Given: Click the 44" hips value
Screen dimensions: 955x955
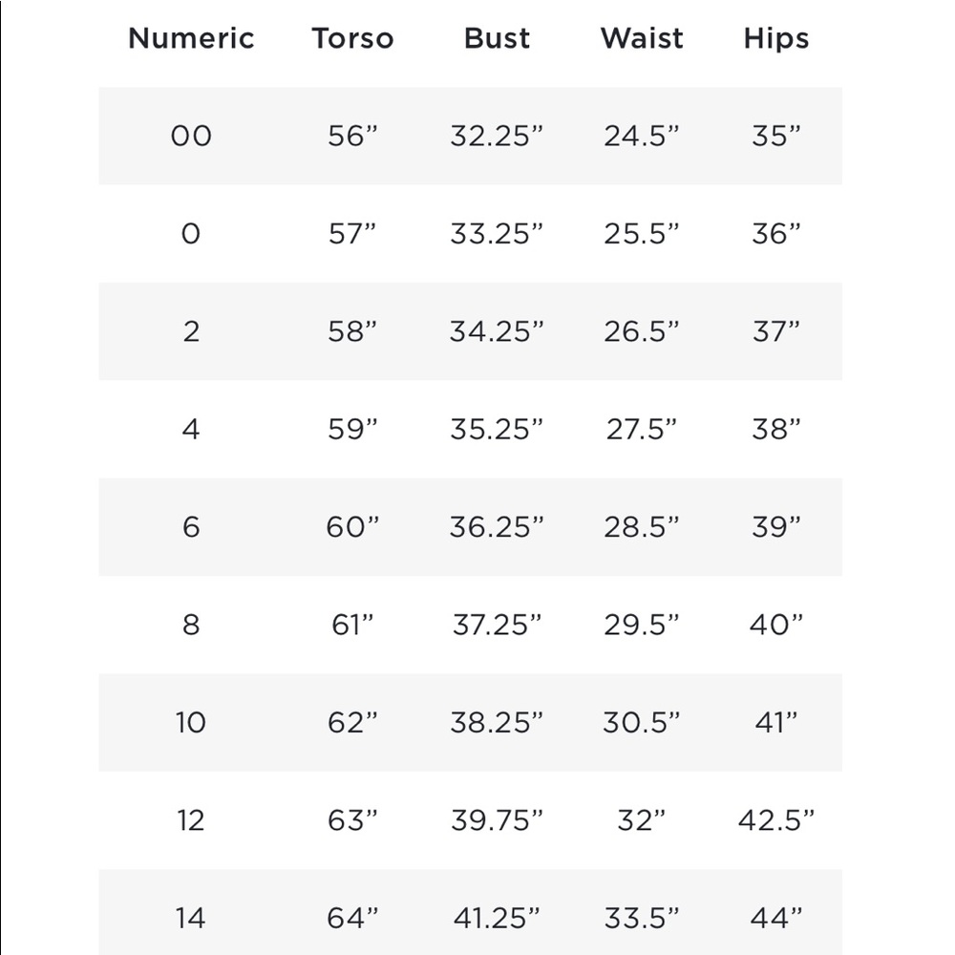Looking at the screenshot, I should [x=775, y=919].
